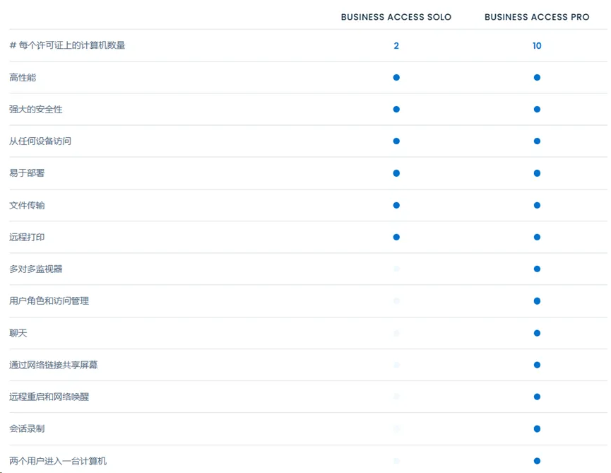Click the Pro dot for 多对多监视器

point(537,269)
